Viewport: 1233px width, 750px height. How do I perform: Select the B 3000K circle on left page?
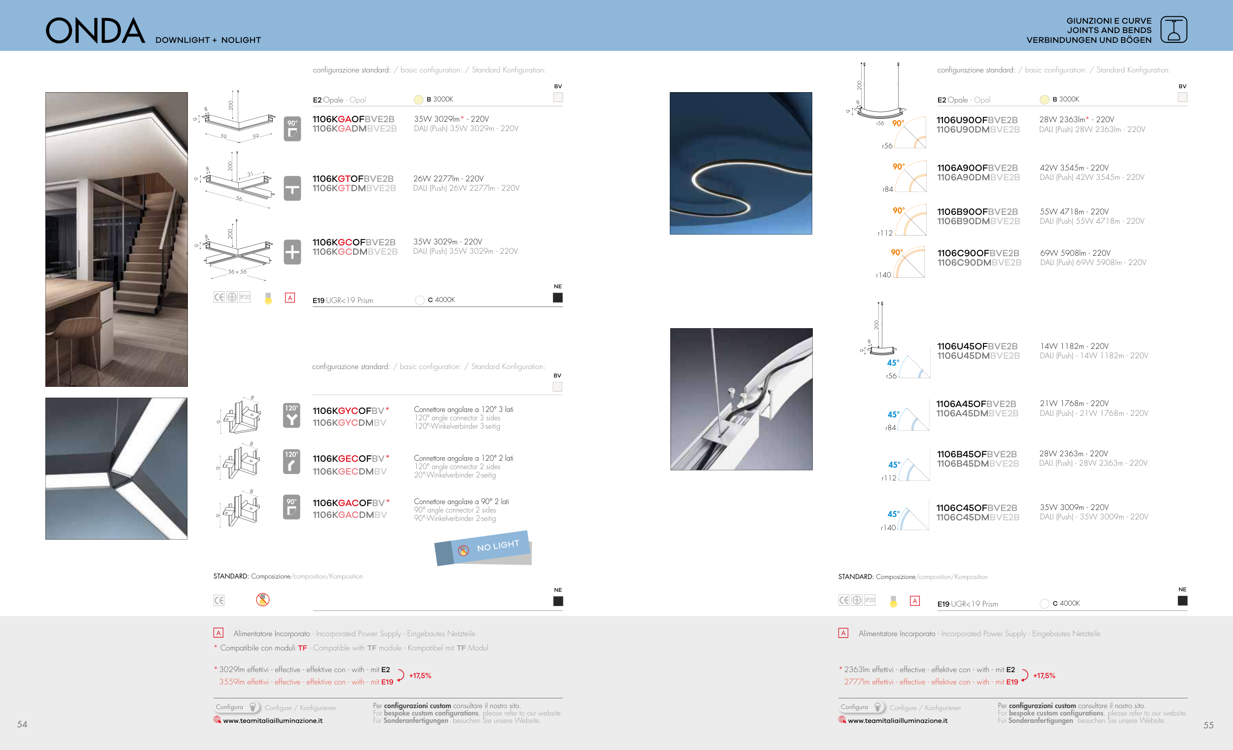419,100
